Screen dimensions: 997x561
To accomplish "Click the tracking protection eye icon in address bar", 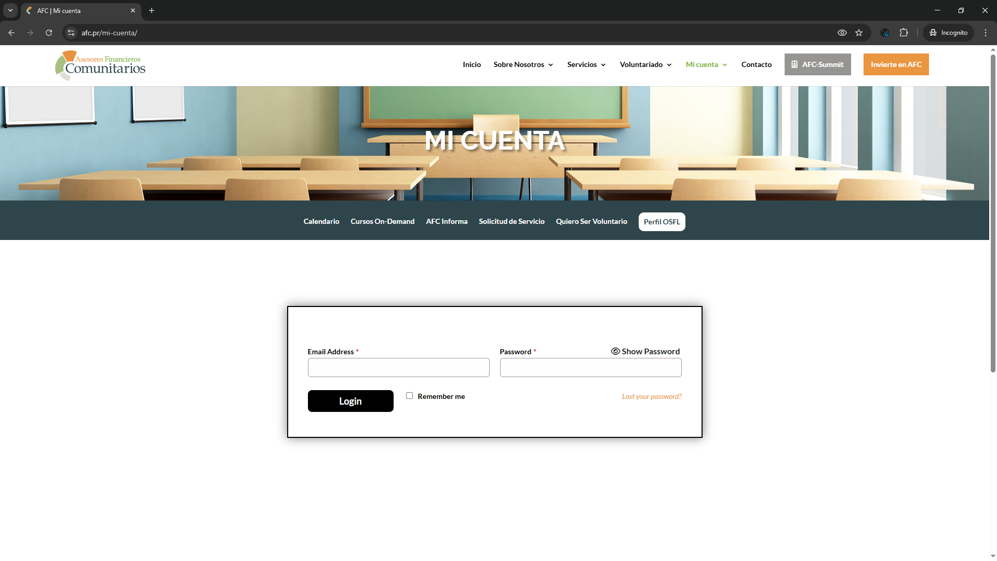I will [842, 33].
